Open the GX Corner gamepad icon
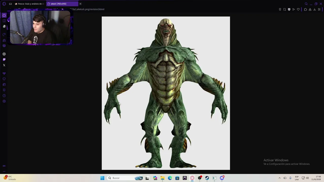The height and width of the screenshot is (182, 324). [x=10, y=4]
